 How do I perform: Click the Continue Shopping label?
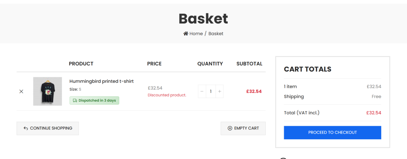click(51, 128)
